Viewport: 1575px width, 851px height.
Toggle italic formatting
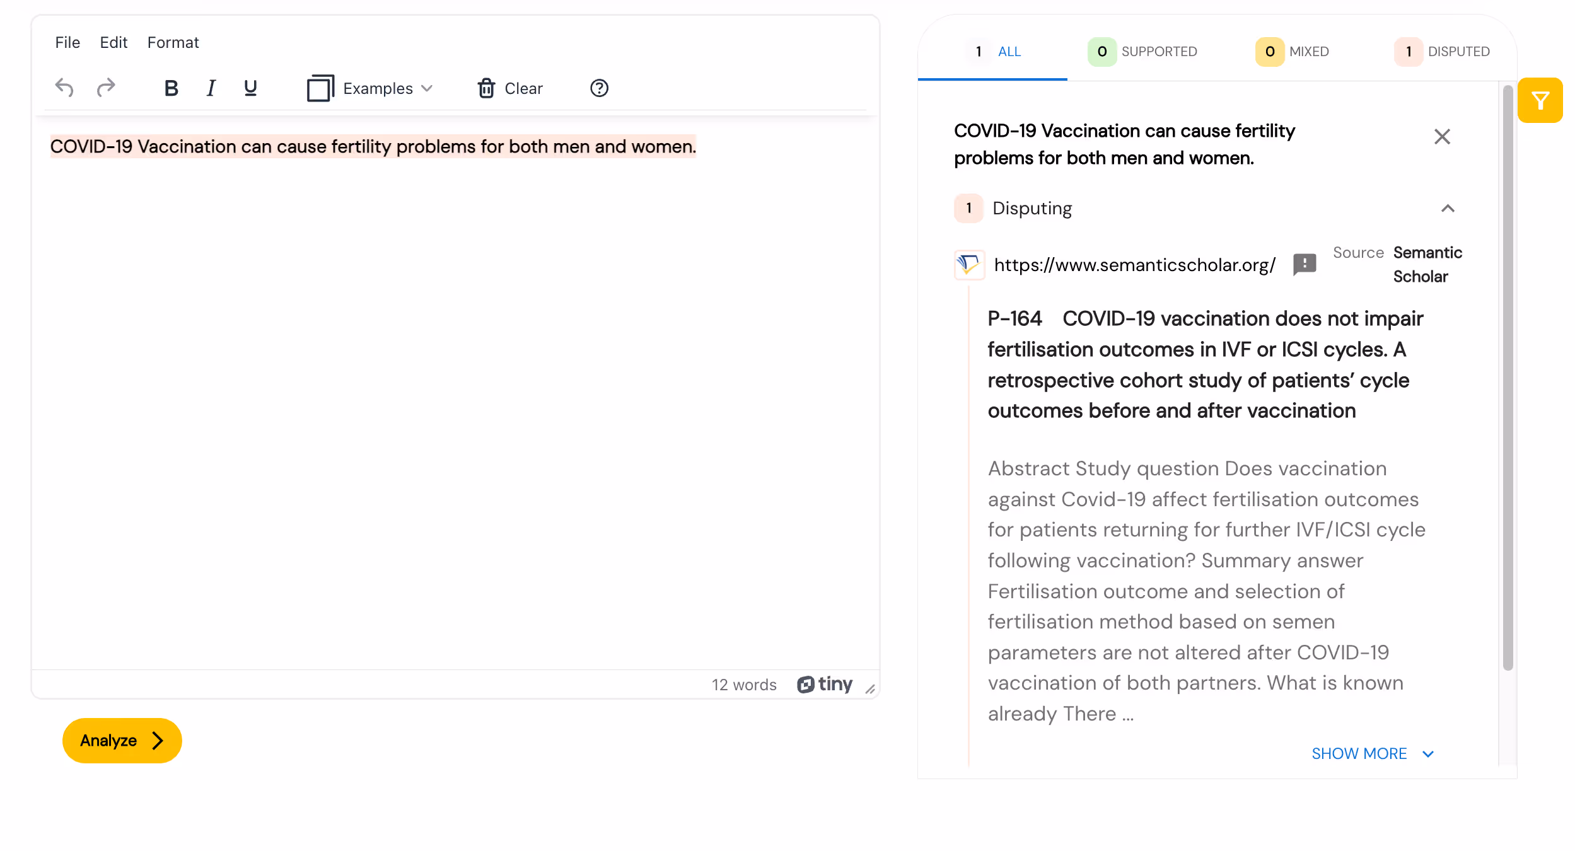pyautogui.click(x=211, y=88)
